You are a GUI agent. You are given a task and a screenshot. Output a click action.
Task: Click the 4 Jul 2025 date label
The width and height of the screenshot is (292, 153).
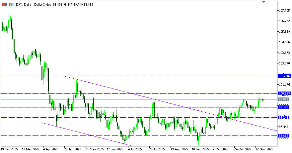[133, 149]
